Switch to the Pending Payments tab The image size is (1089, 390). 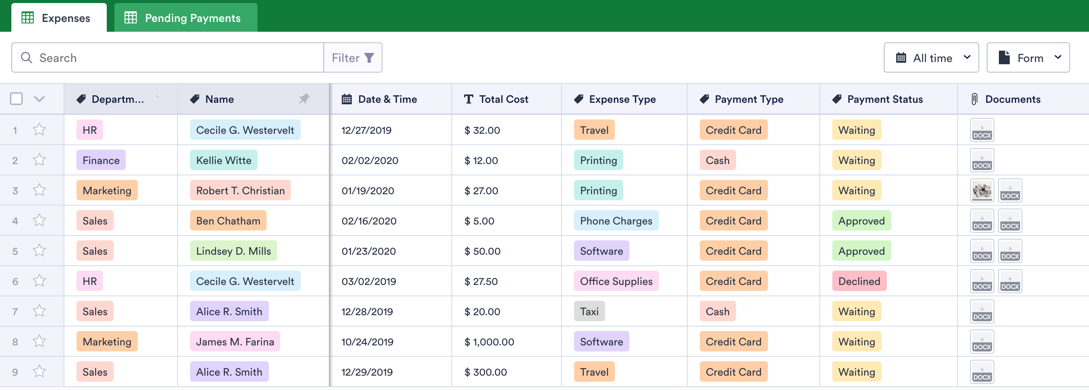pyautogui.click(x=185, y=18)
